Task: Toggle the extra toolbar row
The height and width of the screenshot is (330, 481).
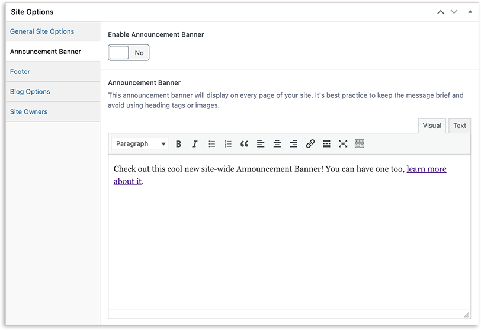Action: click(x=360, y=144)
